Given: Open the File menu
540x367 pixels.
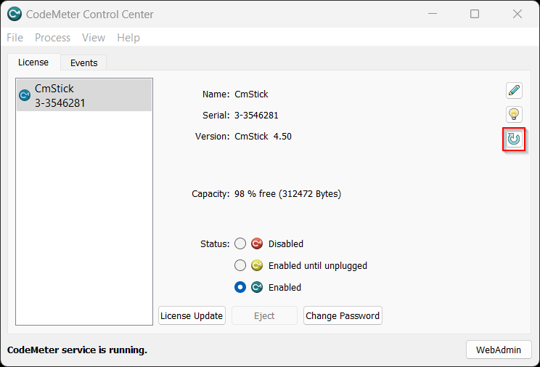Looking at the screenshot, I should tap(15, 38).
